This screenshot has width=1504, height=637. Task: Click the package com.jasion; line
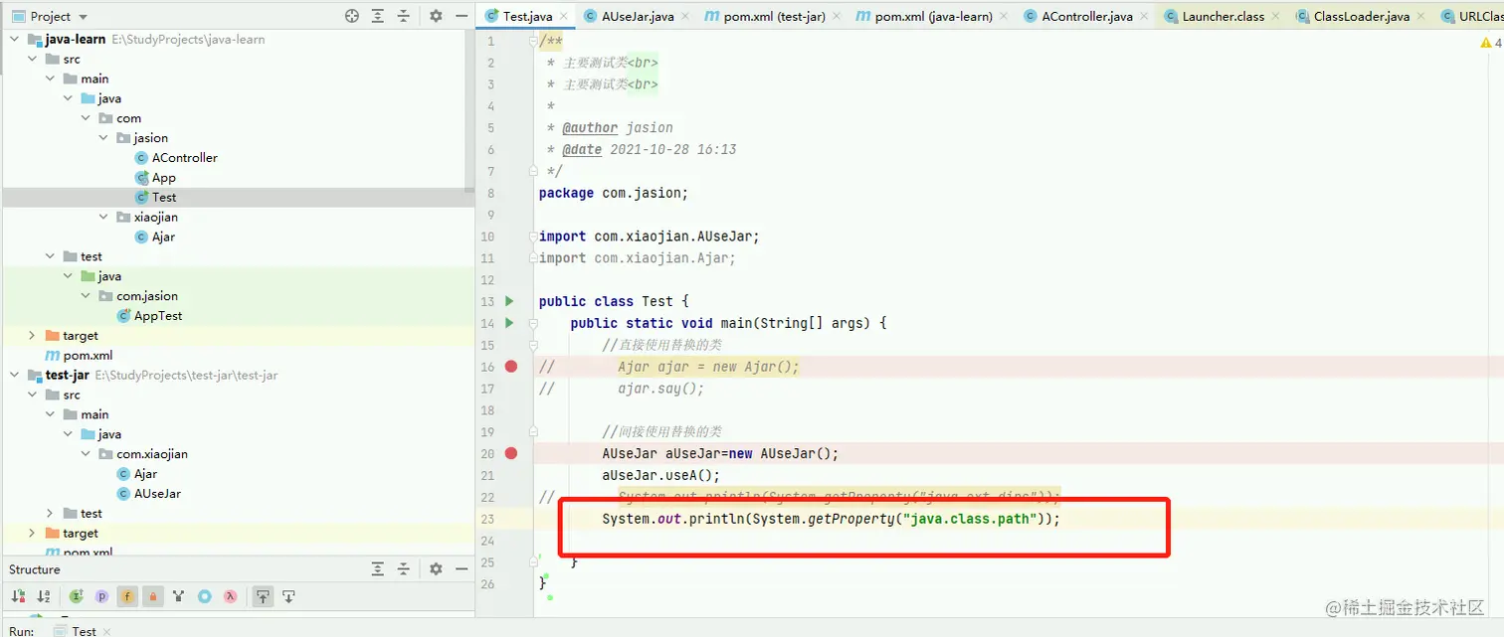tap(613, 193)
